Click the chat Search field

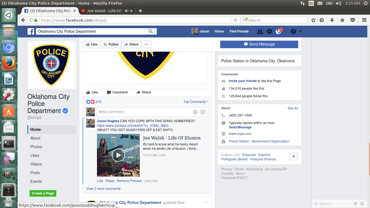click(333, 204)
